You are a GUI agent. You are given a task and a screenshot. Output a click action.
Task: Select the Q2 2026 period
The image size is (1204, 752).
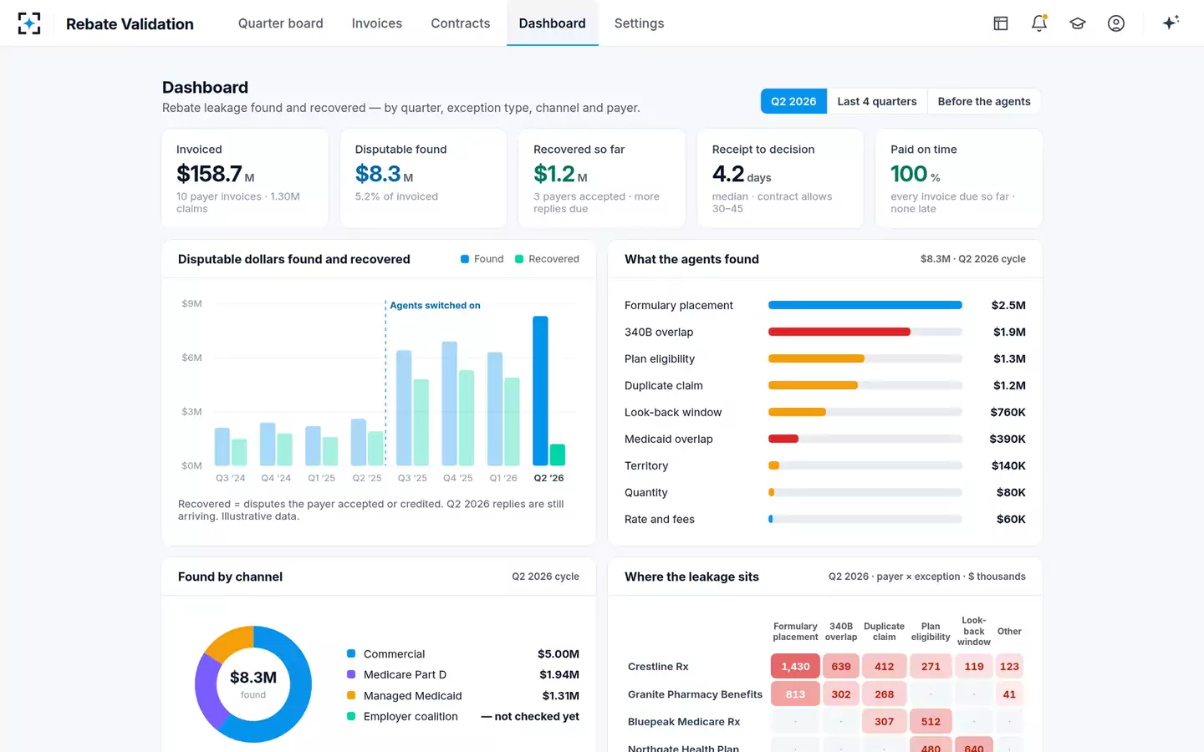click(793, 101)
